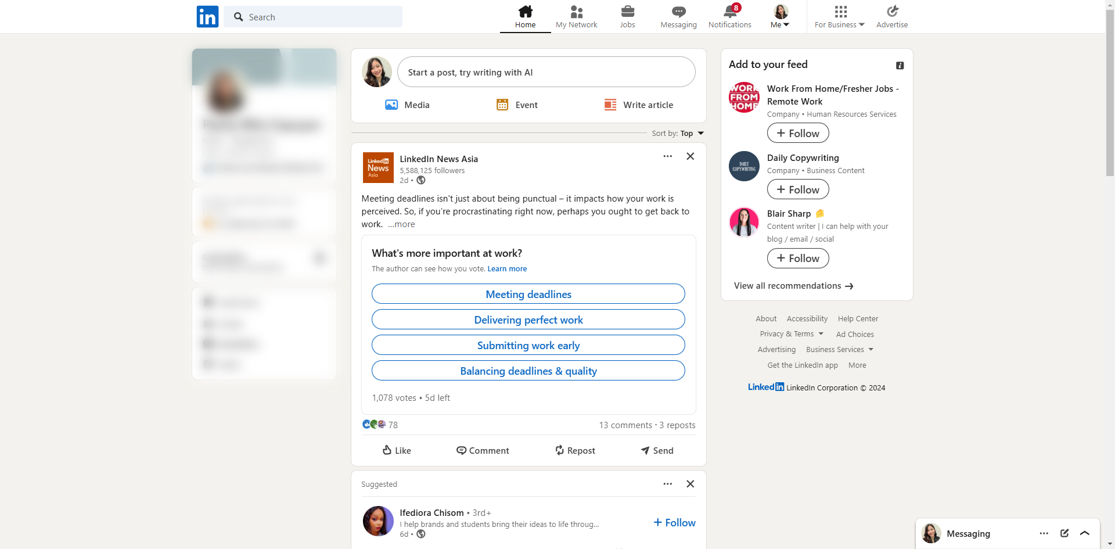This screenshot has height=549, width=1115.
Task: Add Media to a new post
Action: [407, 105]
